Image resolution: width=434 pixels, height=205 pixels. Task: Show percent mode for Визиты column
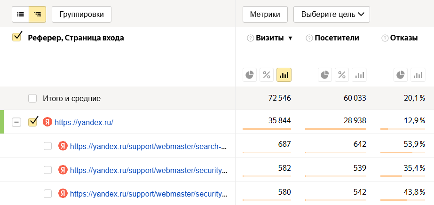coord(267,74)
